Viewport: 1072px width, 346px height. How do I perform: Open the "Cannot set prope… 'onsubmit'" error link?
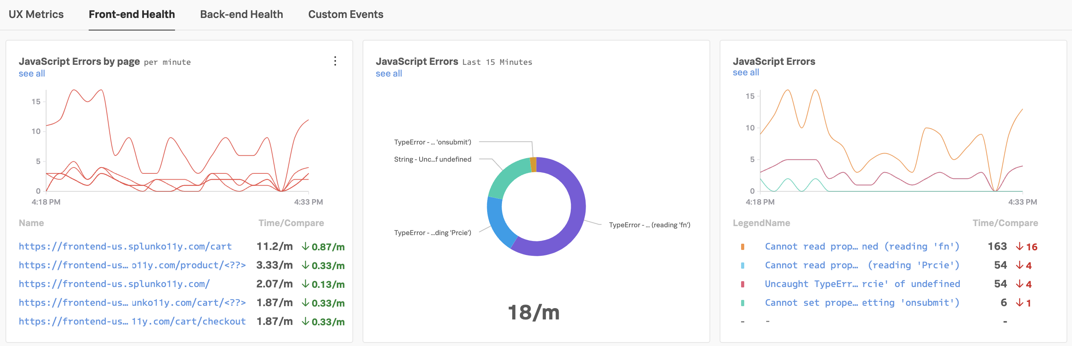click(862, 302)
